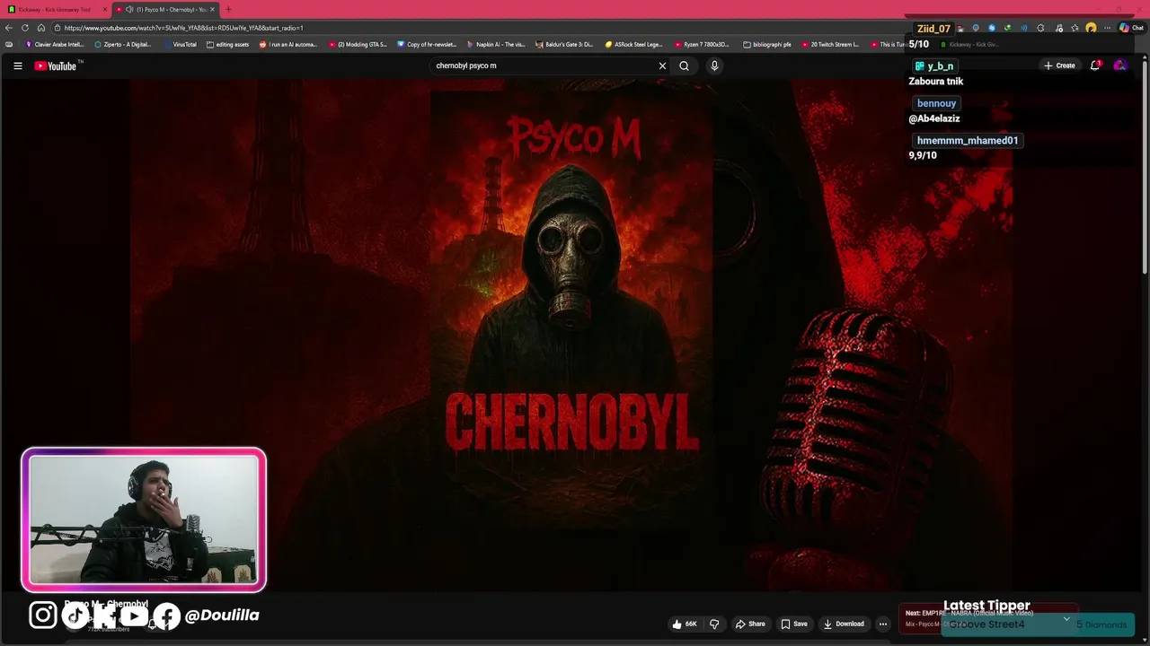The height and width of the screenshot is (646, 1150).
Task: Click the Chernobyl video player area
Action: (x=571, y=336)
